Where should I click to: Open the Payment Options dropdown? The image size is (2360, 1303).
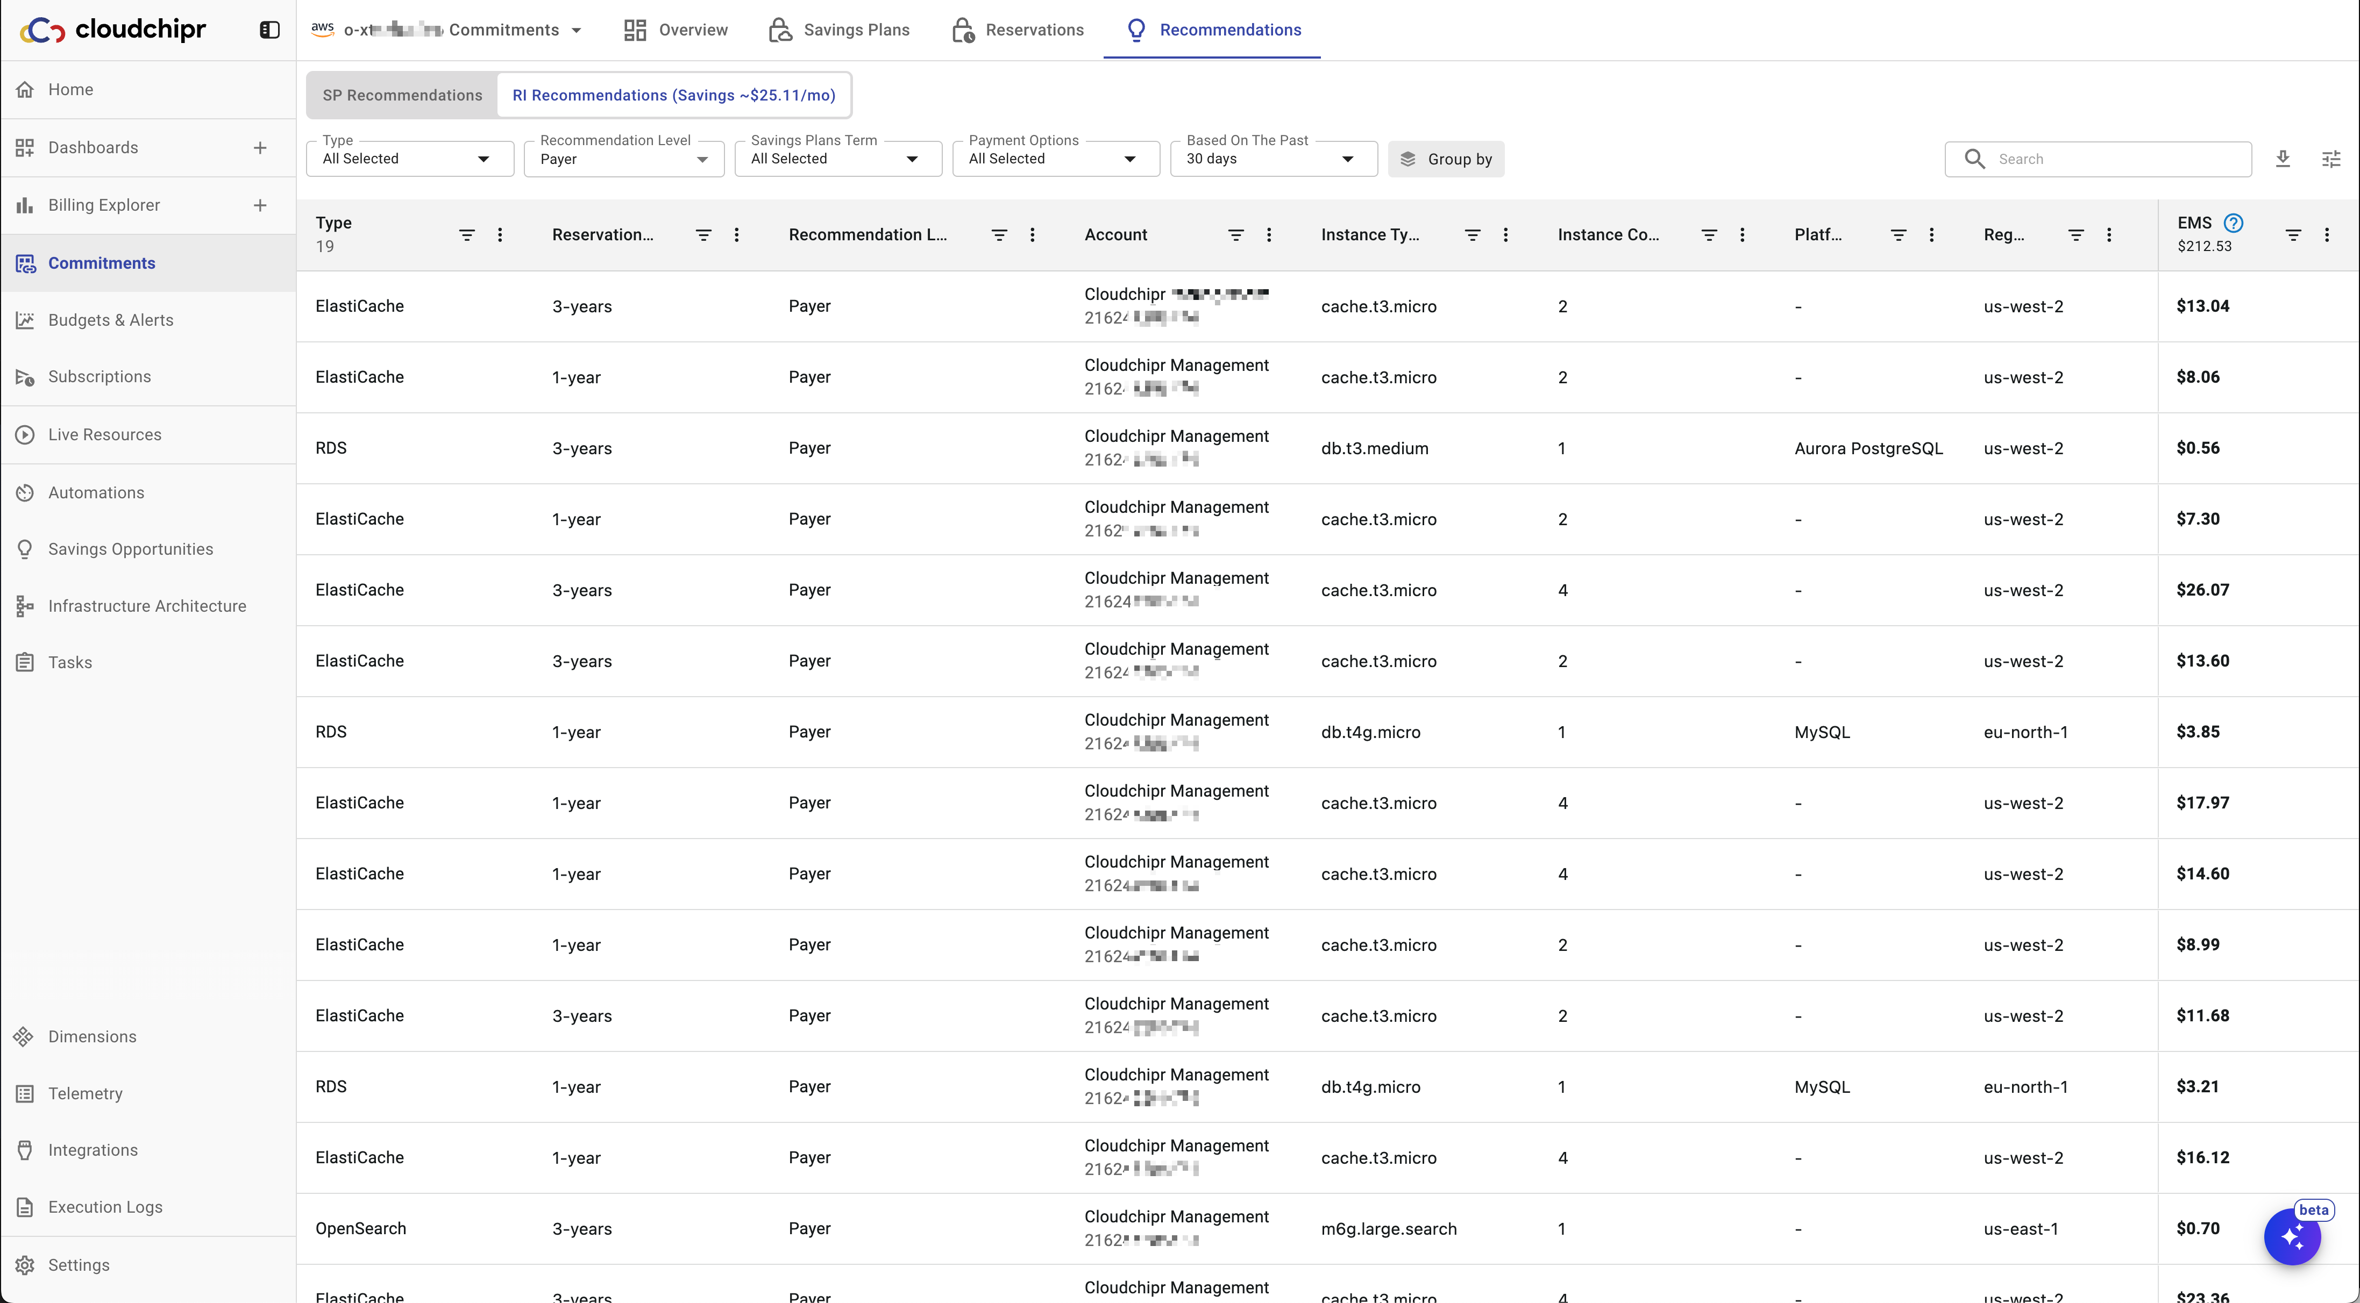click(1055, 159)
